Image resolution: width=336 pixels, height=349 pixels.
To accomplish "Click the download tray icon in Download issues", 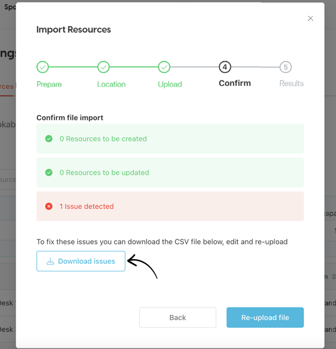I will pos(50,261).
